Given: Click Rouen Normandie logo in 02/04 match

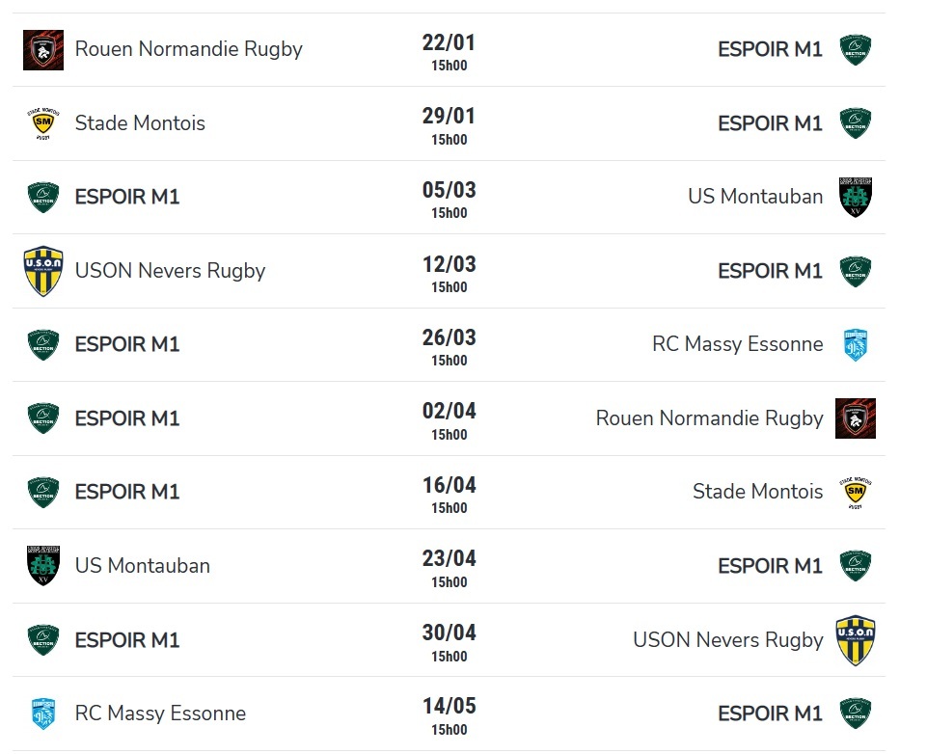Looking at the screenshot, I should tap(856, 418).
